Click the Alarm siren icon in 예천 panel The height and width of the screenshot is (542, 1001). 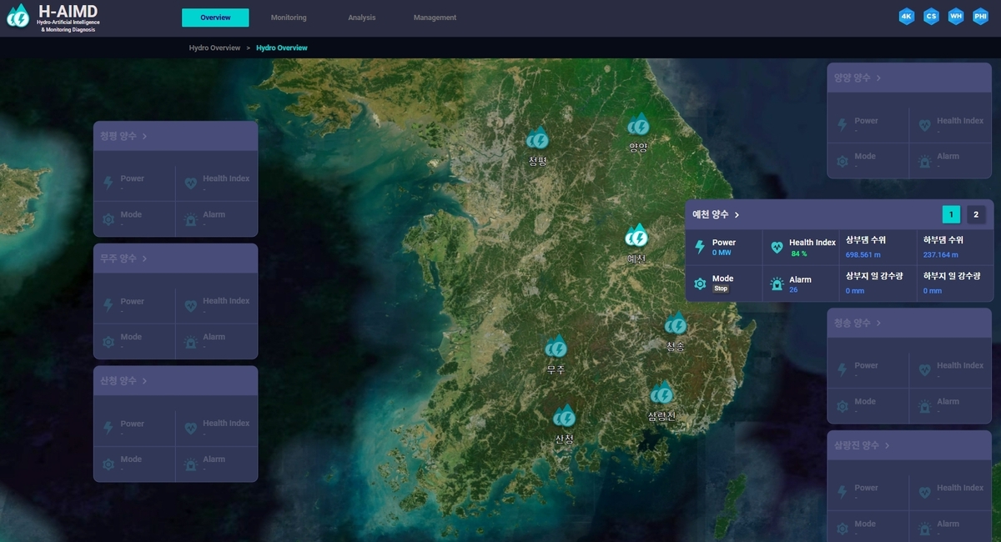[777, 284]
